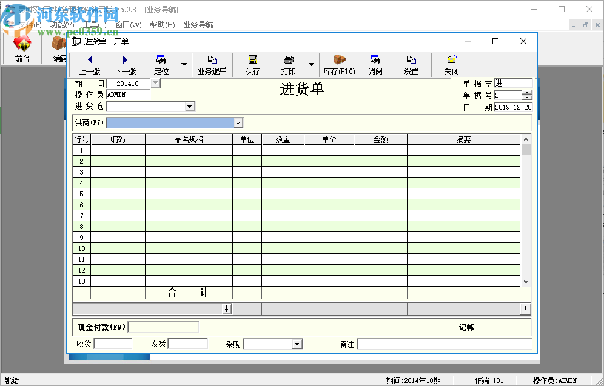
Task: Click the 收货 input field
Action: [x=113, y=344]
